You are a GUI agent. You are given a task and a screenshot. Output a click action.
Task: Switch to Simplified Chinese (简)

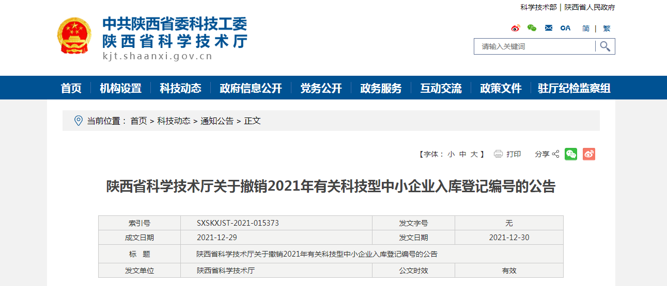585,28
